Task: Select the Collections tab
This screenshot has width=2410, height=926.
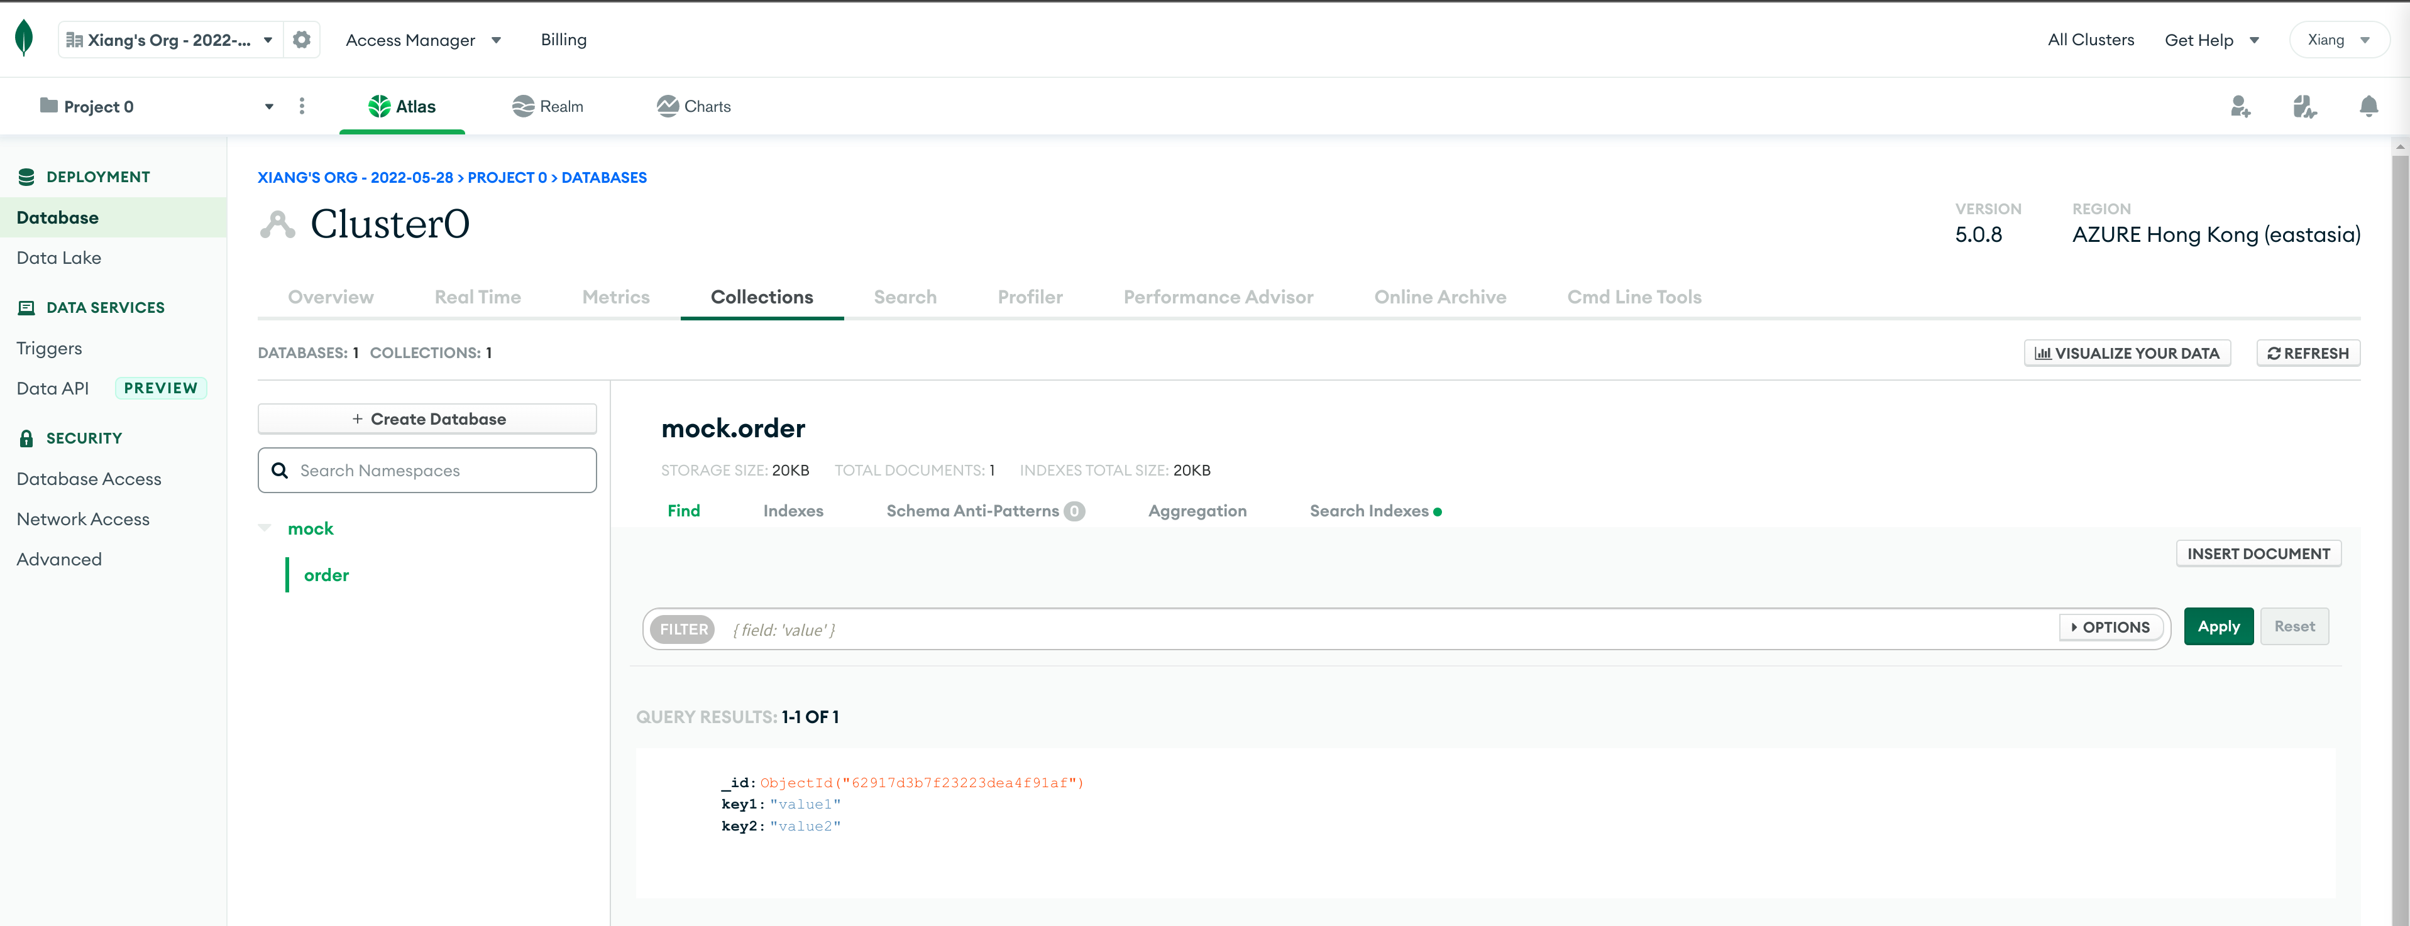Action: [762, 297]
